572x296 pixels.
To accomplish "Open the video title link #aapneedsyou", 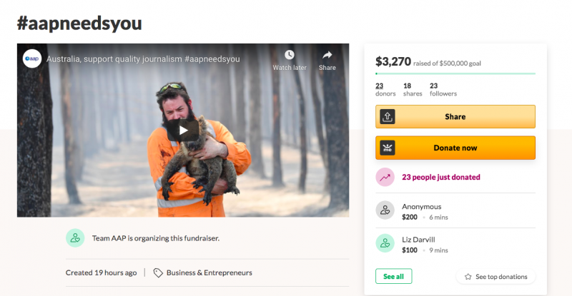I will tap(143, 58).
